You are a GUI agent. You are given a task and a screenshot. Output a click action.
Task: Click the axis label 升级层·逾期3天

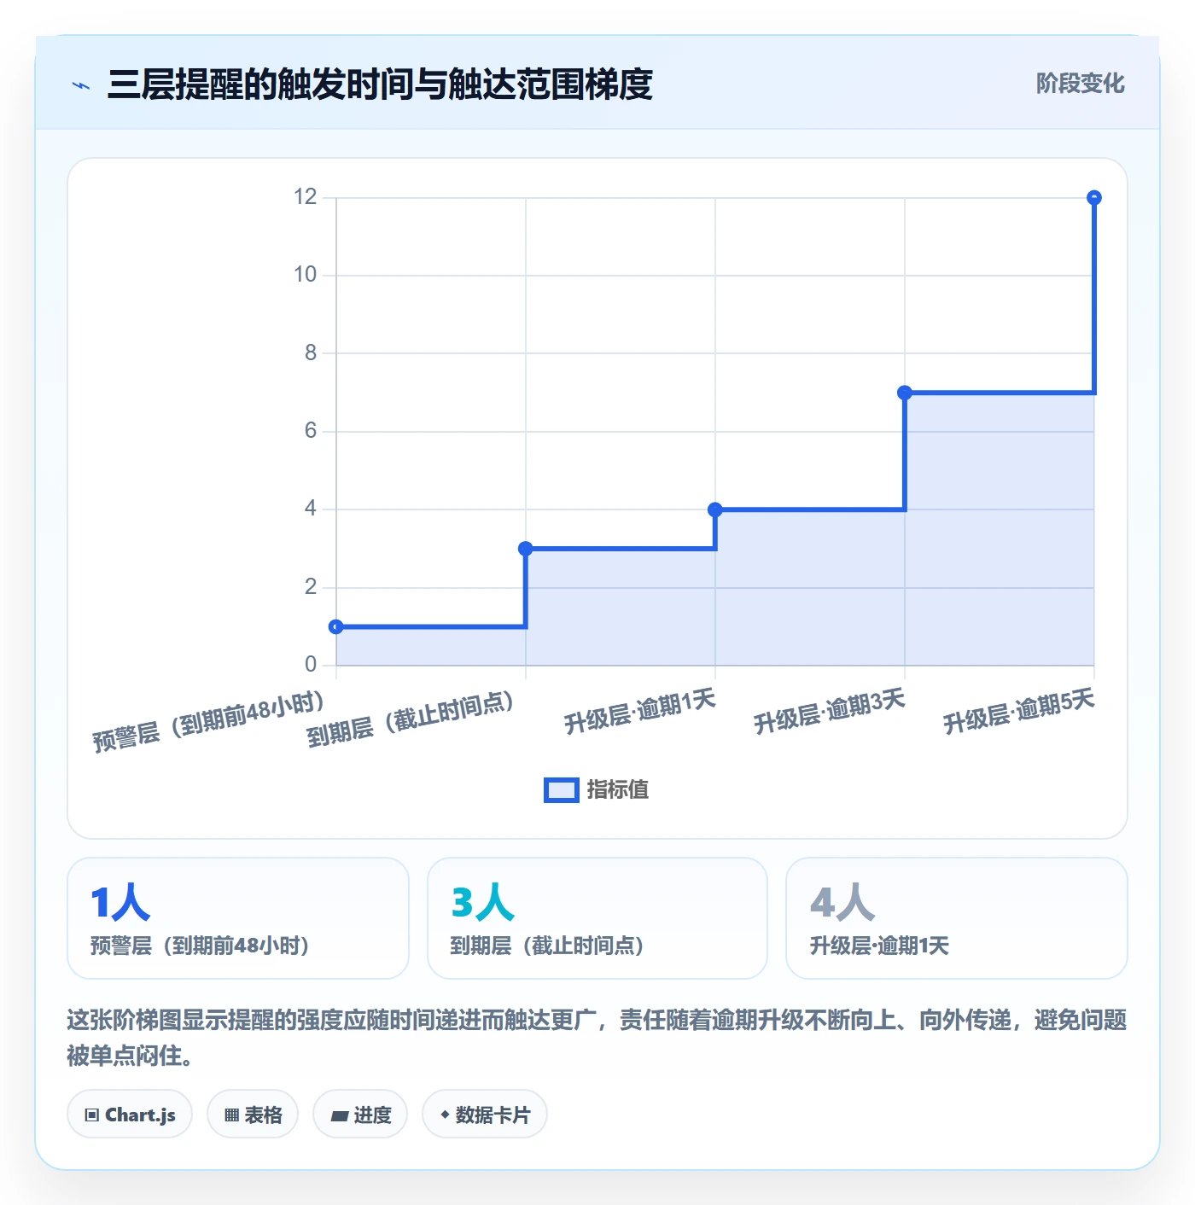coord(830,712)
